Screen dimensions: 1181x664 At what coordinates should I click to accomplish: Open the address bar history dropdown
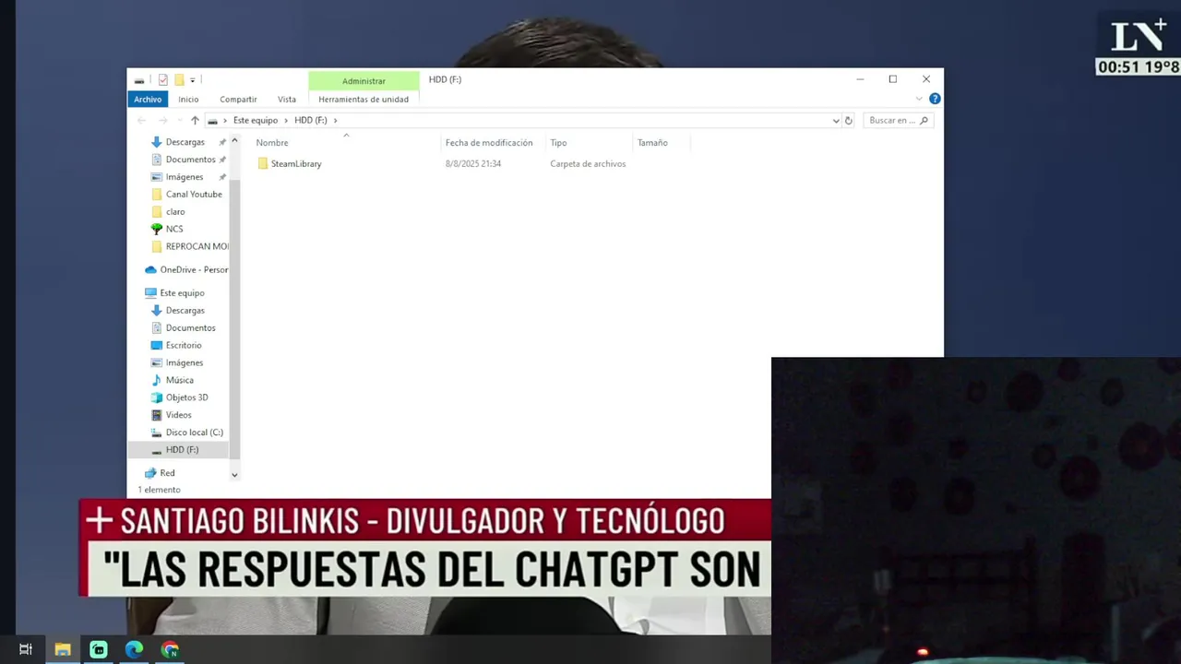[836, 121]
